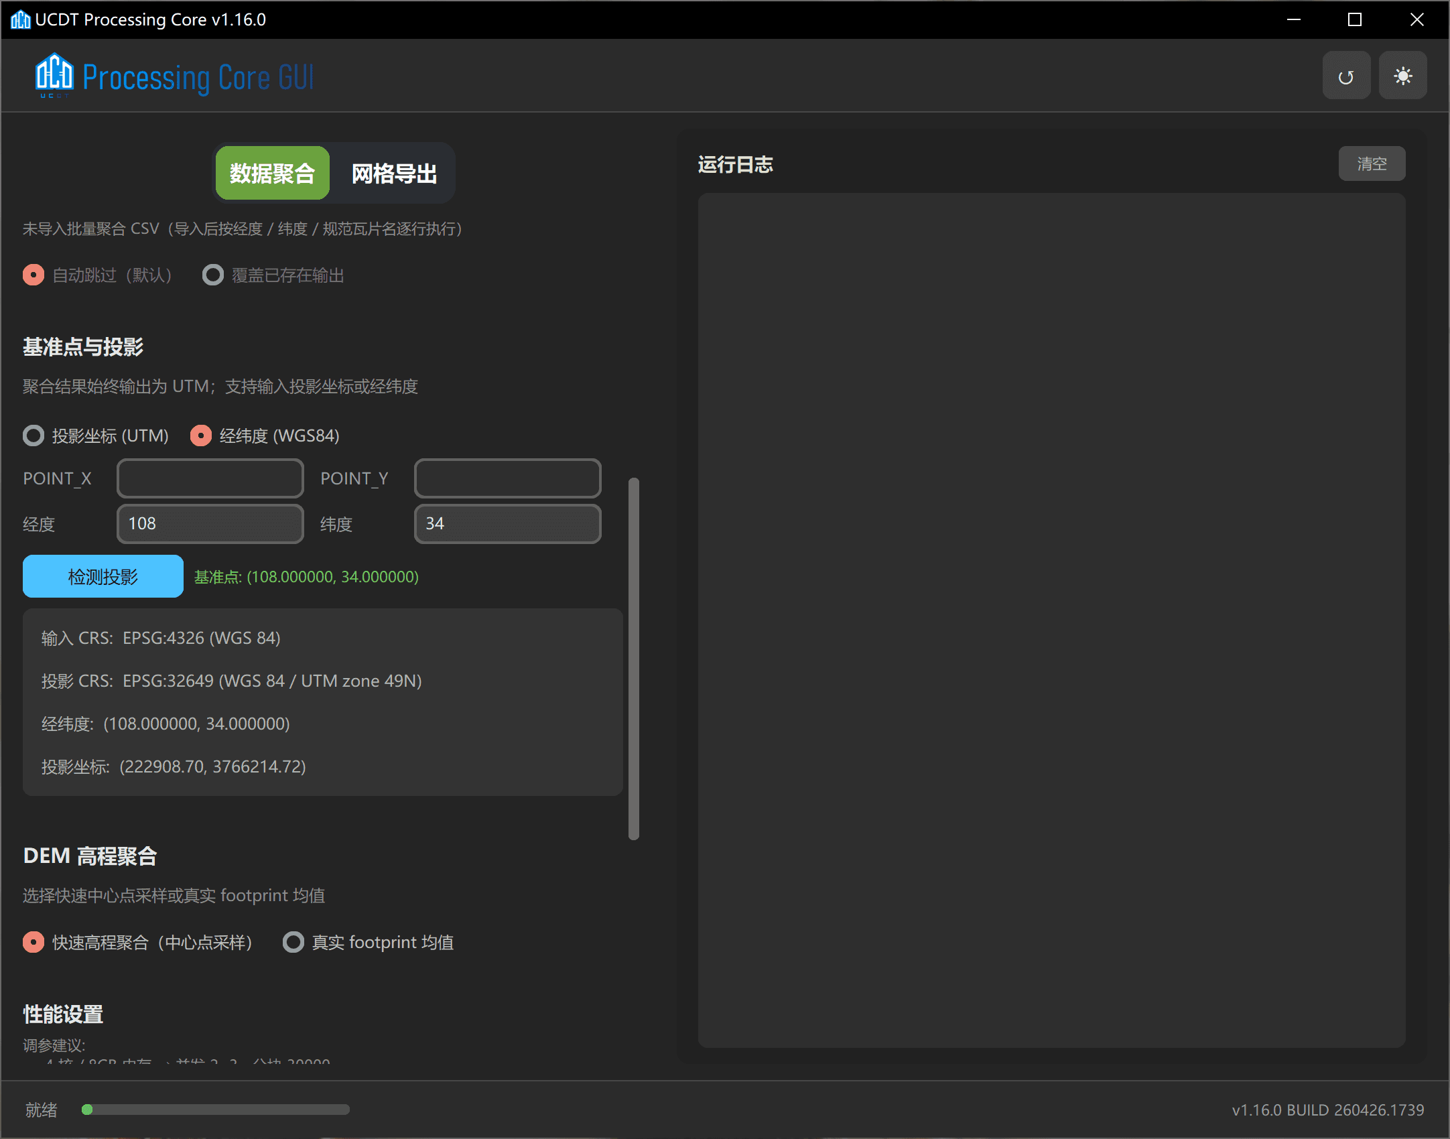This screenshot has height=1139, width=1450.
Task: Toggle light theme with sun icon
Action: (1403, 76)
